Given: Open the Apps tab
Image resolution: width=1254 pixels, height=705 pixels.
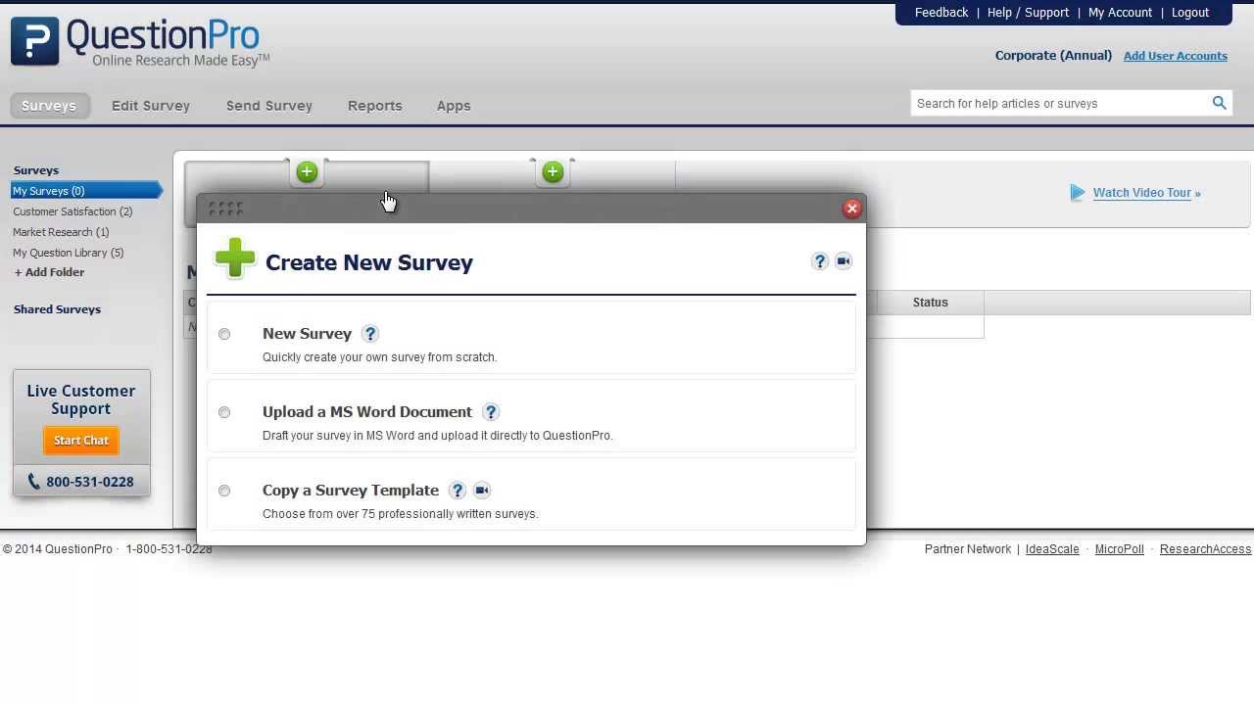Looking at the screenshot, I should pos(454,106).
